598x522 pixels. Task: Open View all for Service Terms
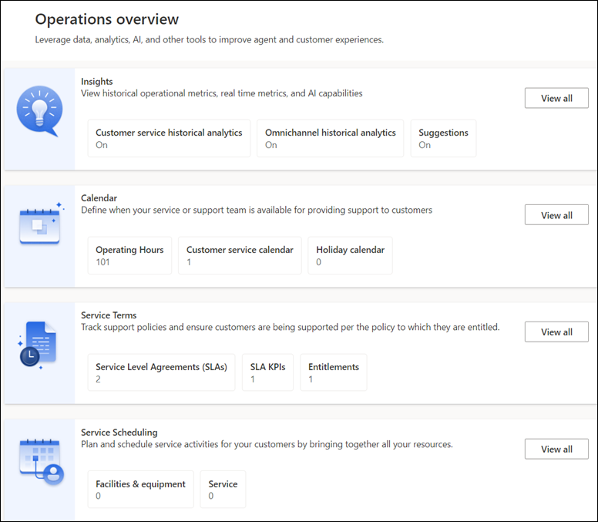[556, 332]
